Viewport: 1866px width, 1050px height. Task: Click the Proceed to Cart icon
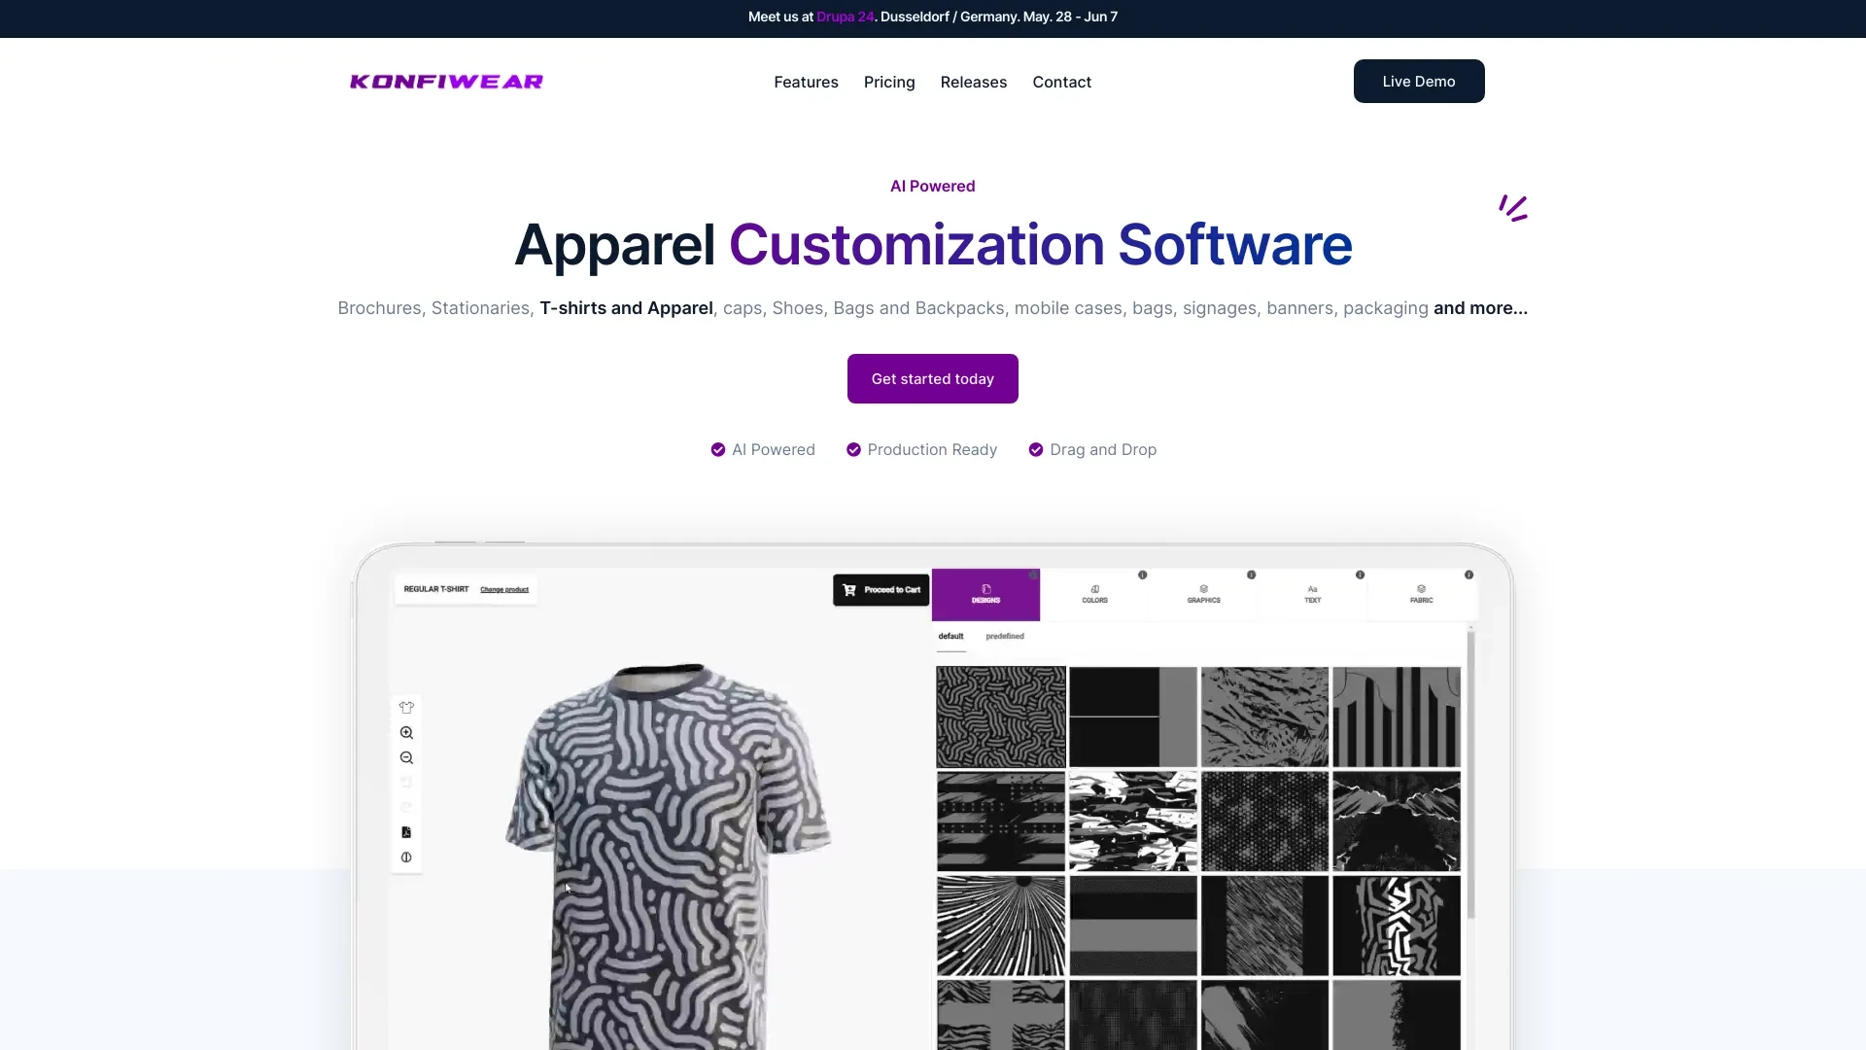click(848, 590)
